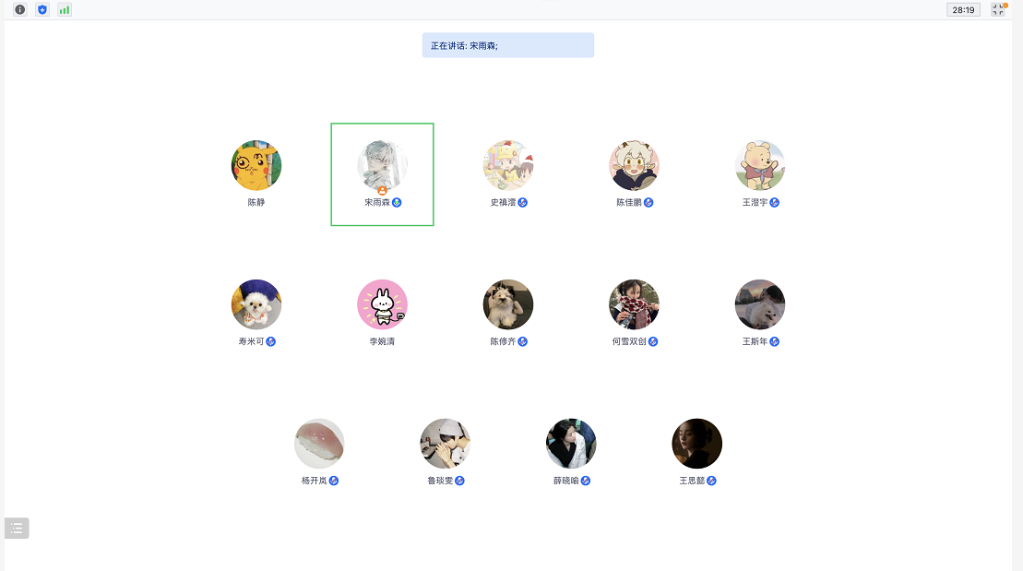This screenshot has height=571, width=1023.
Task: Open the list panel icon at bottom left
Action: tap(17, 528)
